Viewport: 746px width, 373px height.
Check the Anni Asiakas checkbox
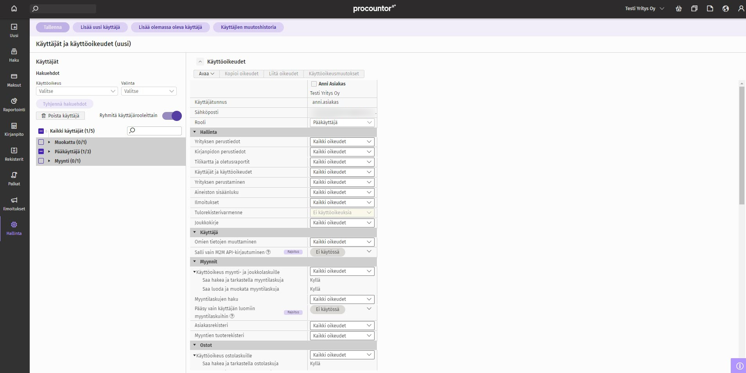314,84
